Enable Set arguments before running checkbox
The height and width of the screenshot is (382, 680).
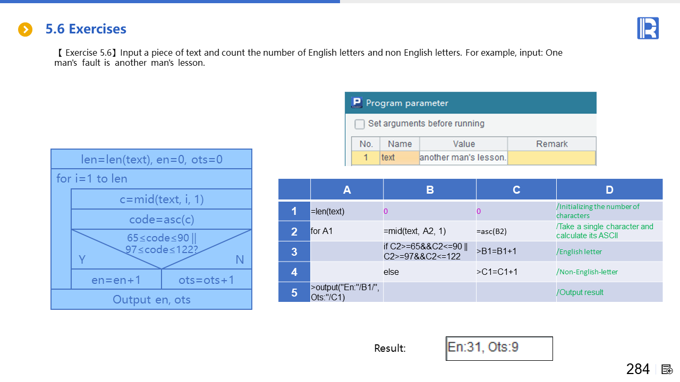[360, 124]
